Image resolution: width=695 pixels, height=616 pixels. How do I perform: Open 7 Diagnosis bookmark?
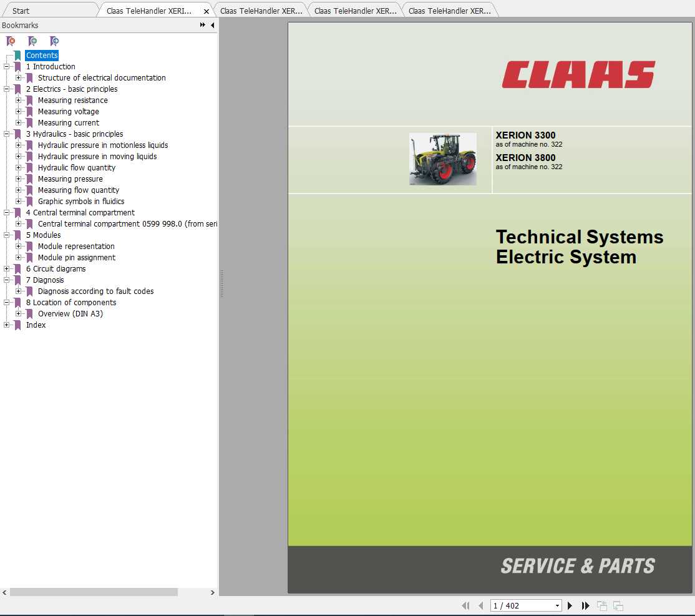pos(45,280)
